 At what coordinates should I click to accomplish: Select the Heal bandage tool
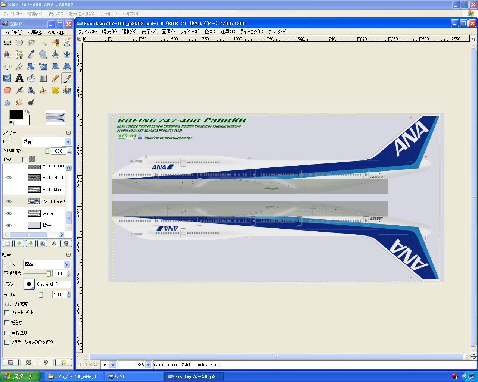55,90
